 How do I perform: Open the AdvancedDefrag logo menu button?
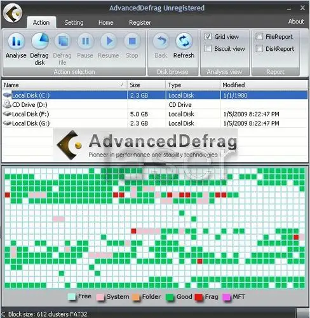13,13
